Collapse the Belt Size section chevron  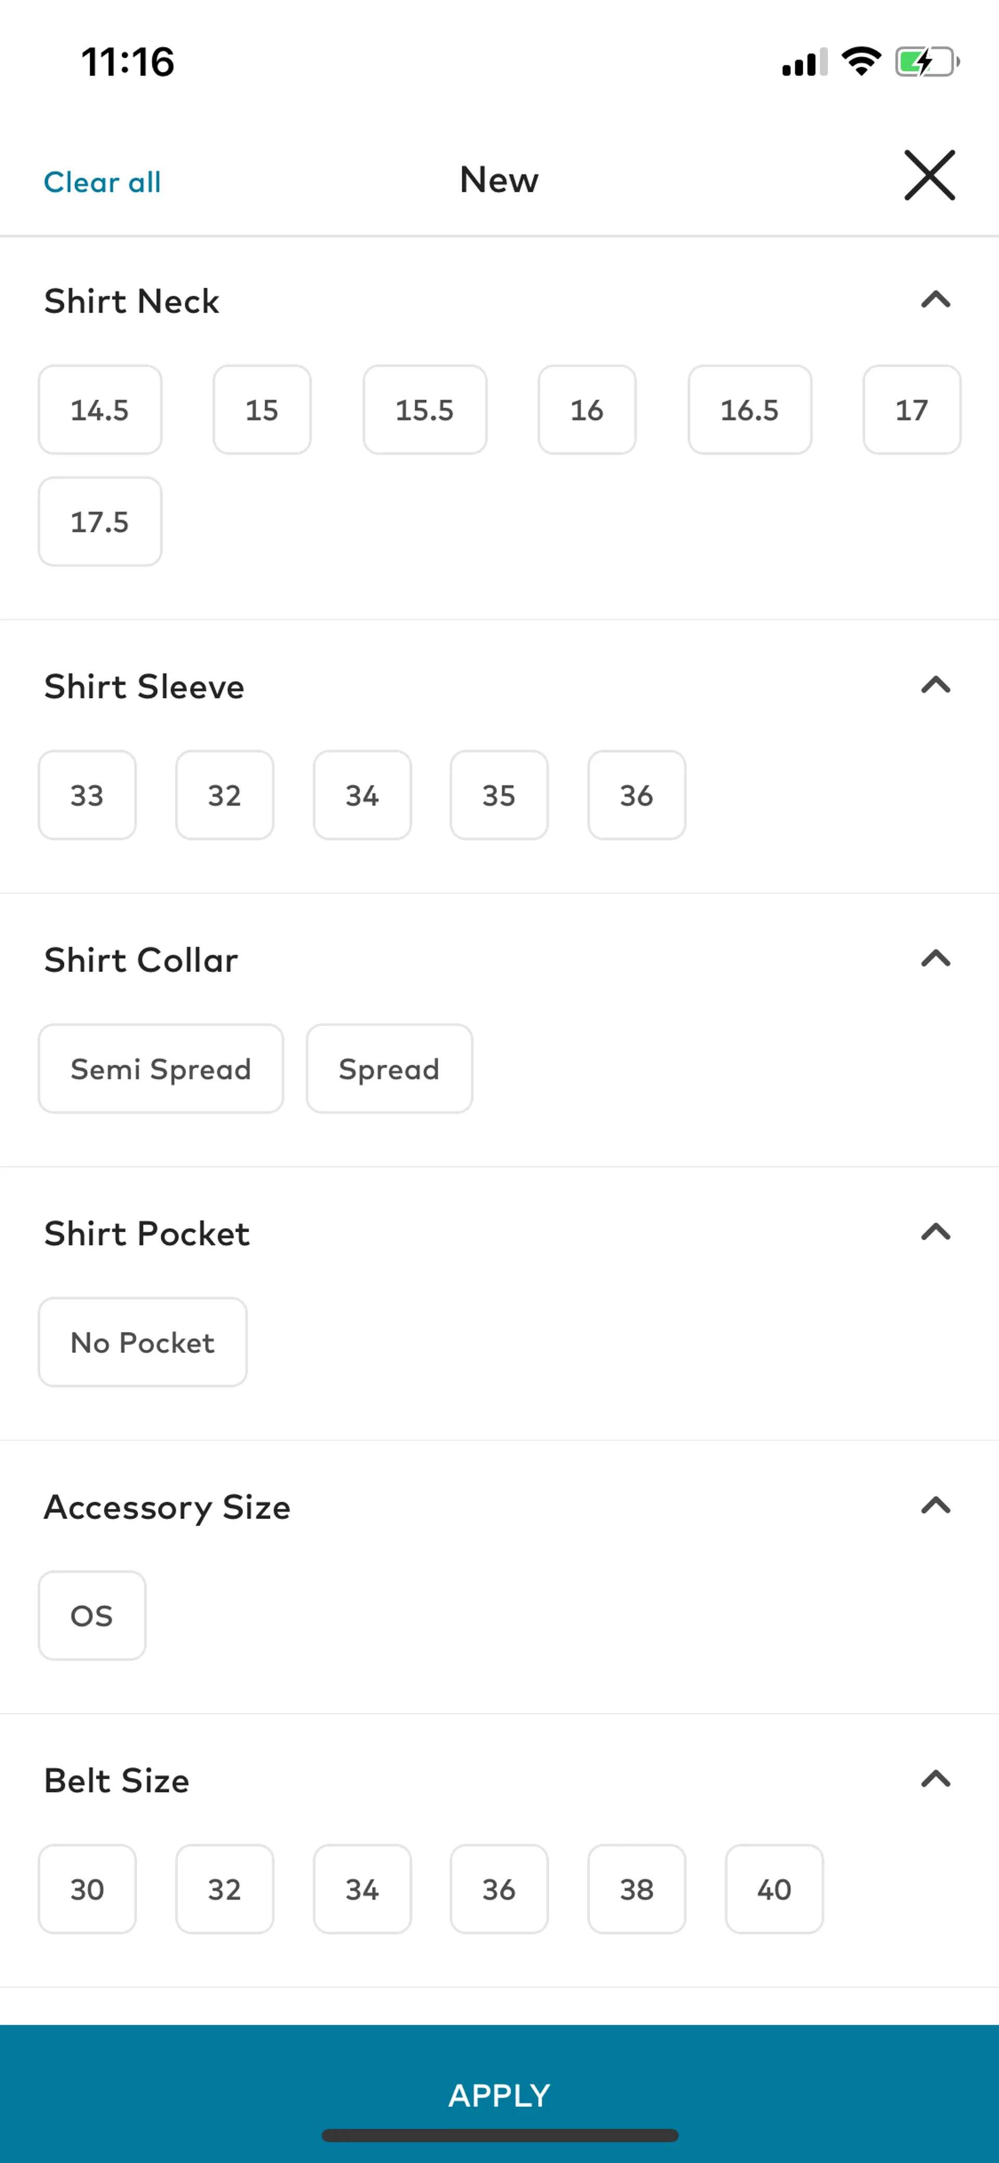(x=935, y=1778)
